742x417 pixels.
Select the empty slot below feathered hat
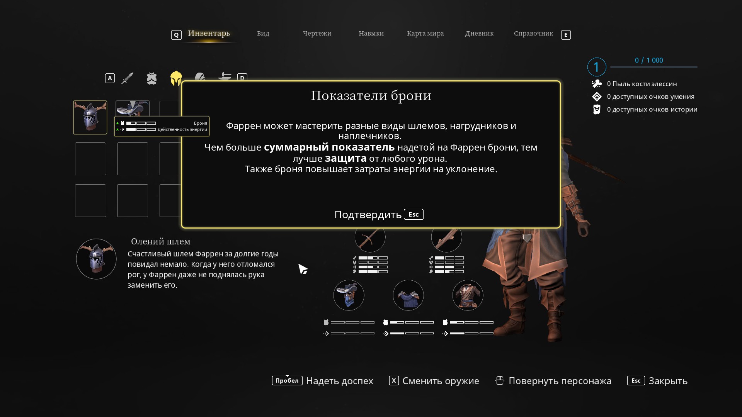click(x=133, y=159)
